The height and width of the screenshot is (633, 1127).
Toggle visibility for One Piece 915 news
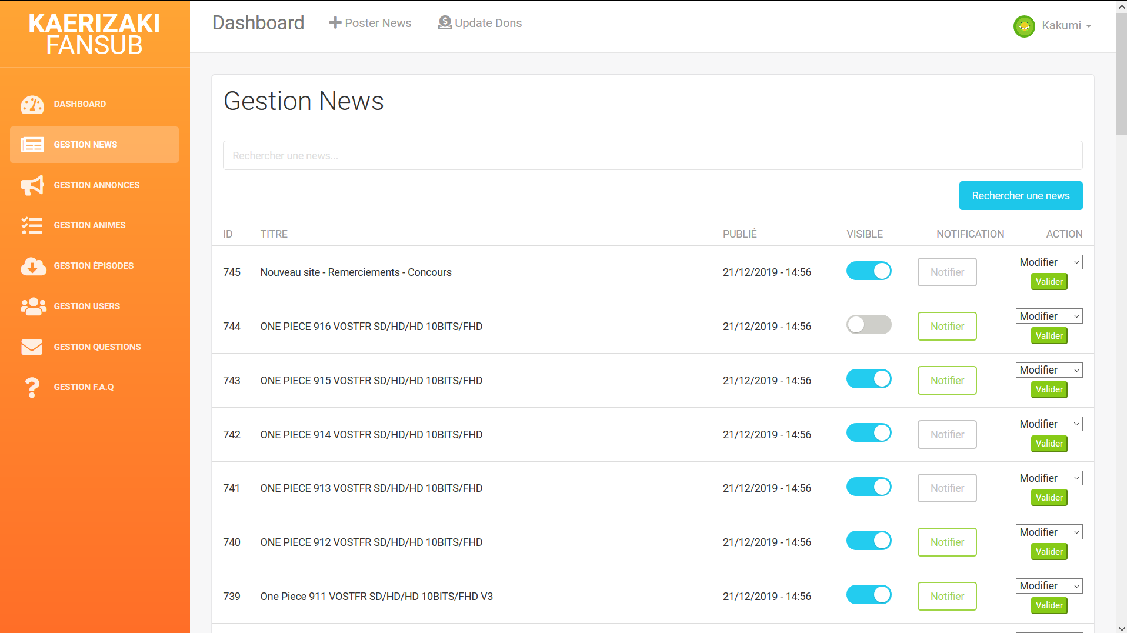[x=869, y=379]
